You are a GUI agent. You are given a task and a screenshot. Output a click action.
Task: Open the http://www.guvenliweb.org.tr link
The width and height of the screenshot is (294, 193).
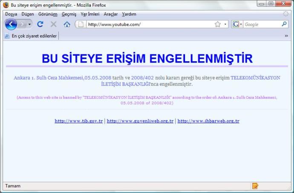click(140, 121)
